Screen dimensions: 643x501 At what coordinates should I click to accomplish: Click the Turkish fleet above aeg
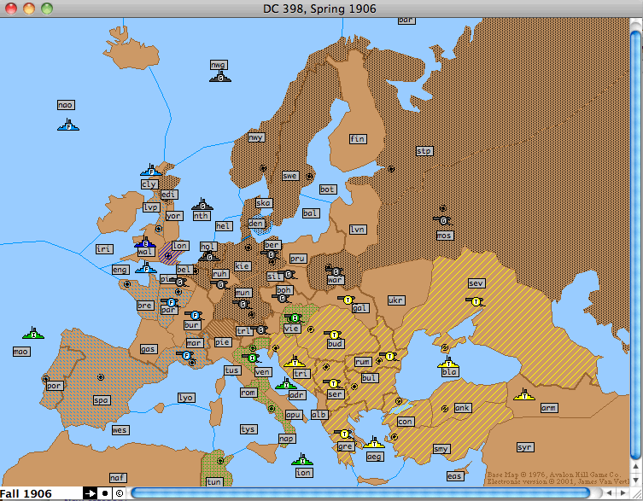374,443
